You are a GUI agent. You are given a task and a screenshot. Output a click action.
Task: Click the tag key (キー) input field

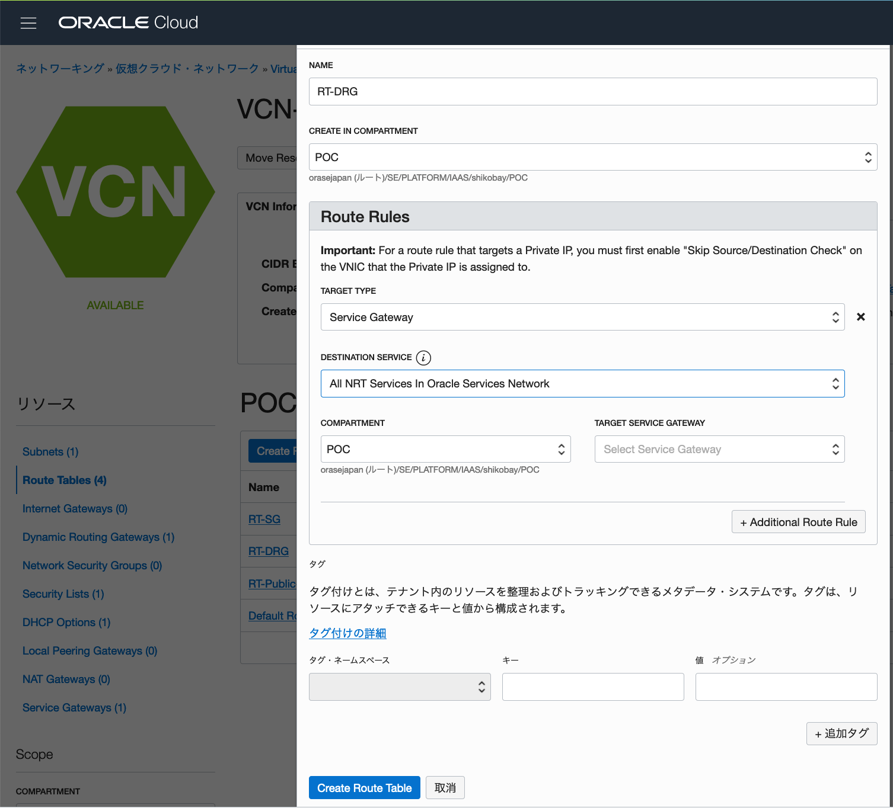593,687
